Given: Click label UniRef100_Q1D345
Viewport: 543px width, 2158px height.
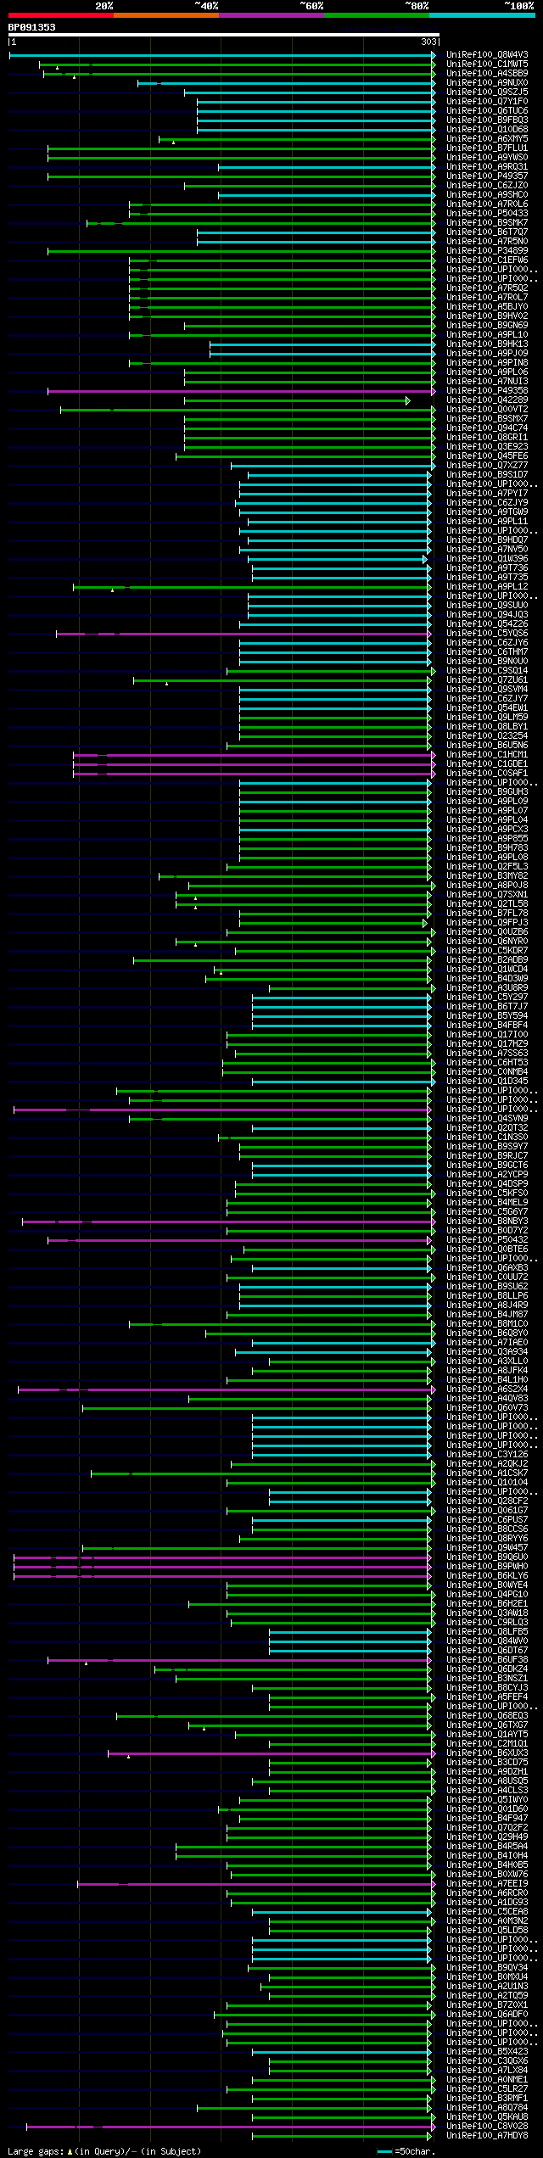Looking at the screenshot, I should (487, 1082).
